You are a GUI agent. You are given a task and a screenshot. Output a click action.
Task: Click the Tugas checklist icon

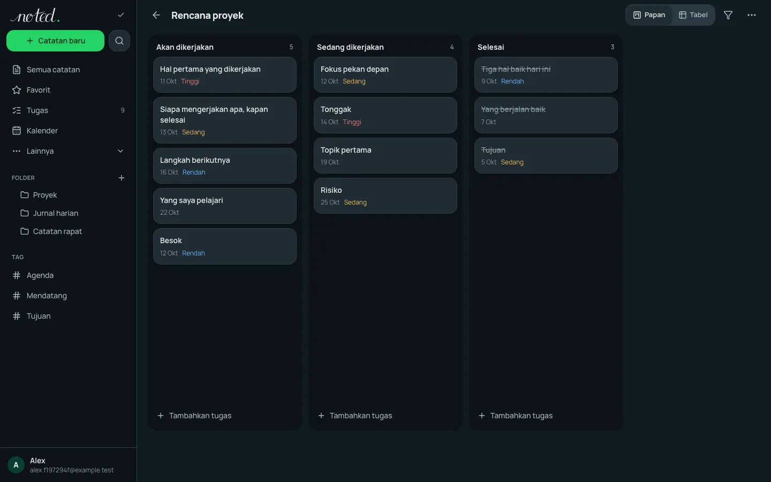(17, 110)
